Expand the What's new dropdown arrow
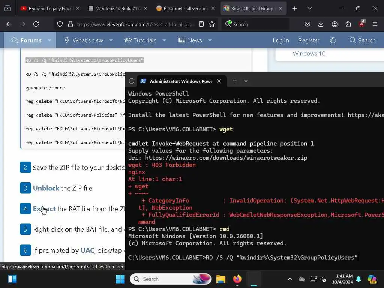 111,40
